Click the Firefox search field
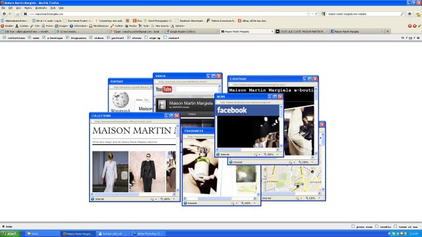422x237 pixels. tap(363, 14)
